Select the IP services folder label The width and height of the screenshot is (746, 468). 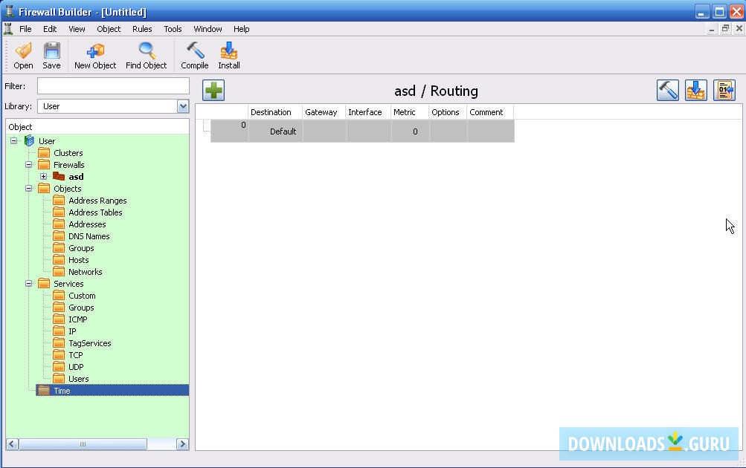coord(72,331)
